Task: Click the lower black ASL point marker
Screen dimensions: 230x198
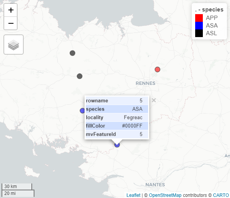Action: (80, 76)
